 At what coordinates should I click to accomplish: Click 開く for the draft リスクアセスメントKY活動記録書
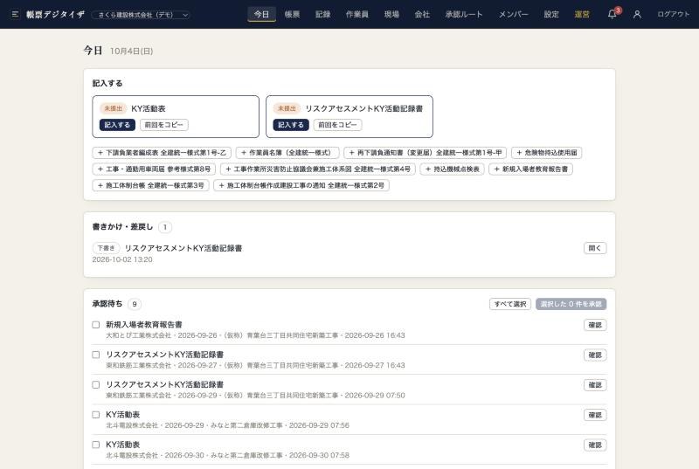tap(595, 248)
